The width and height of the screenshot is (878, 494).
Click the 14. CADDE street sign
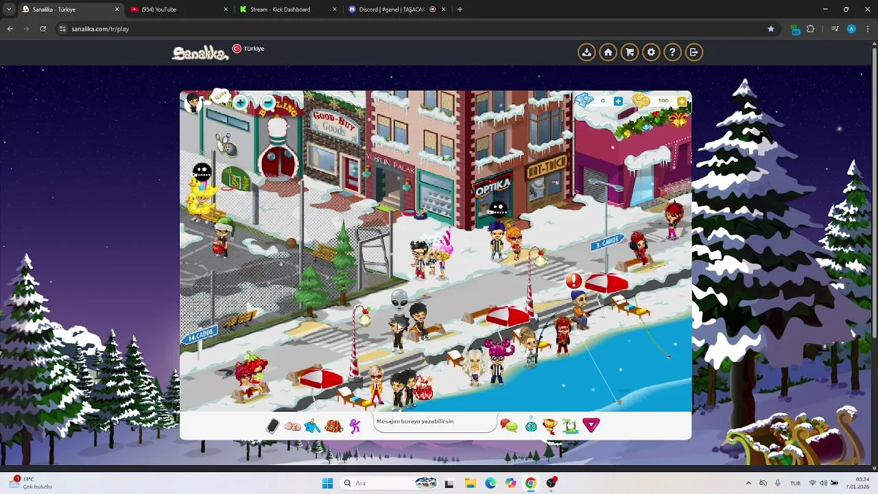(200, 335)
